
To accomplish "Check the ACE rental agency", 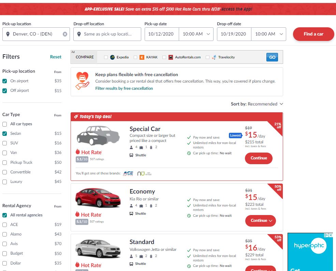I will click(4, 225).
